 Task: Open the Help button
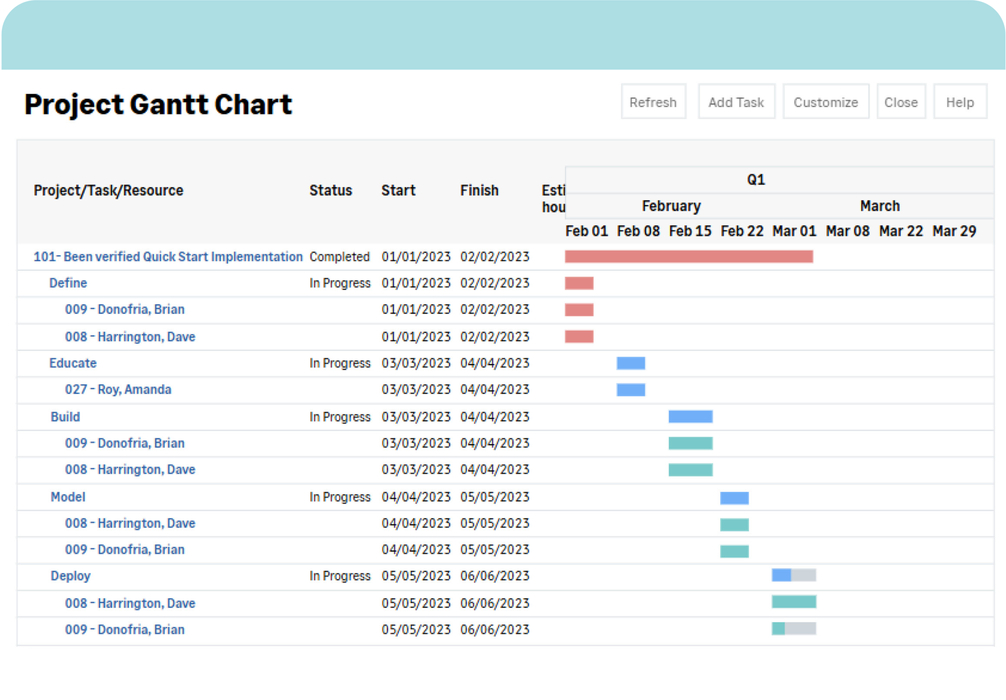click(x=960, y=101)
